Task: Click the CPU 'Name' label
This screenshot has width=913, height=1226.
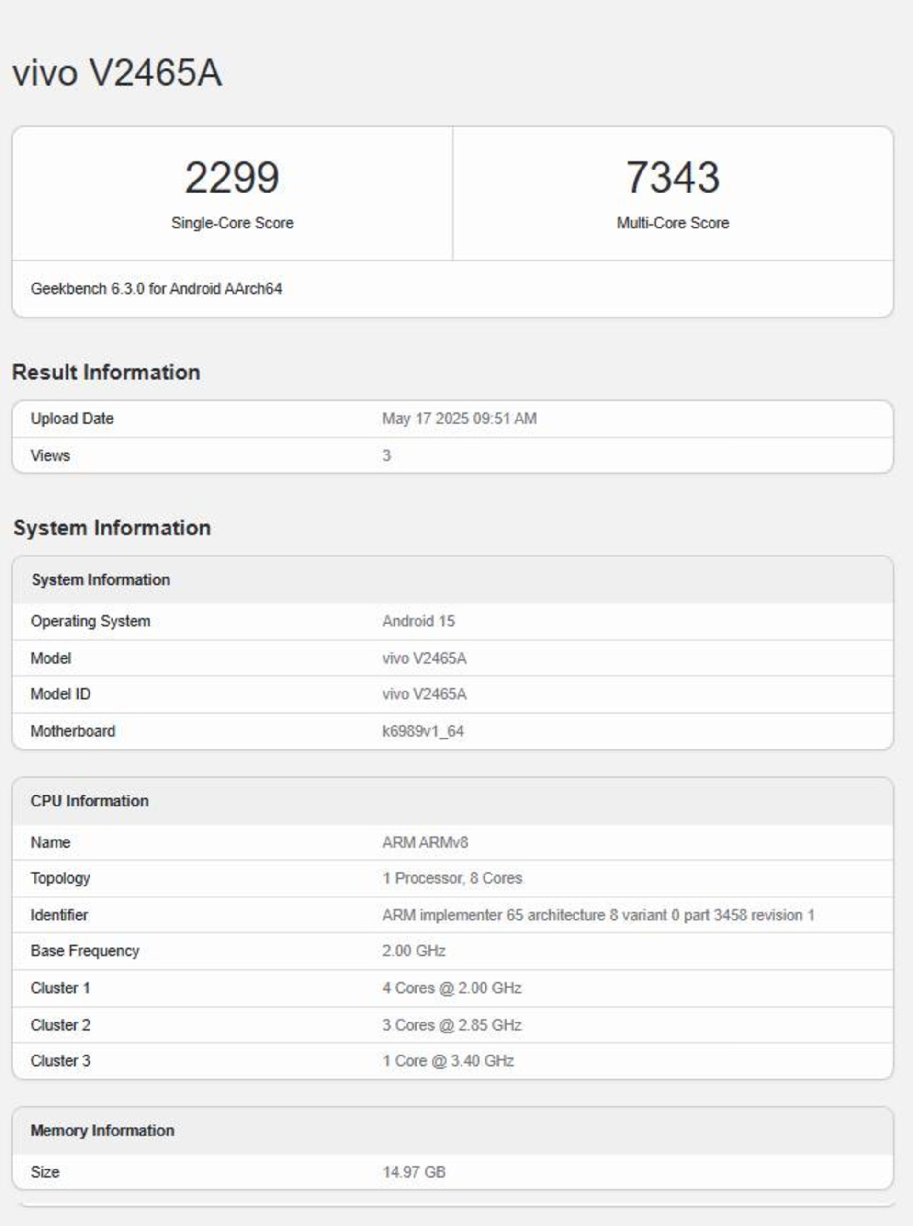Action: point(50,842)
